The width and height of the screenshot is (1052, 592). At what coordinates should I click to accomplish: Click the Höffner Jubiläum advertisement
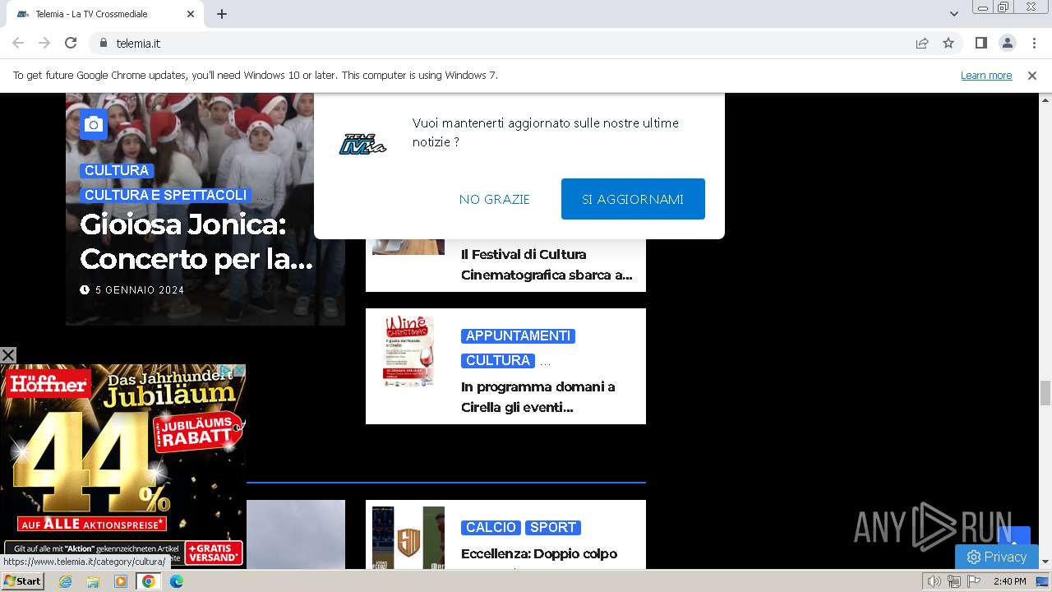pos(123,466)
